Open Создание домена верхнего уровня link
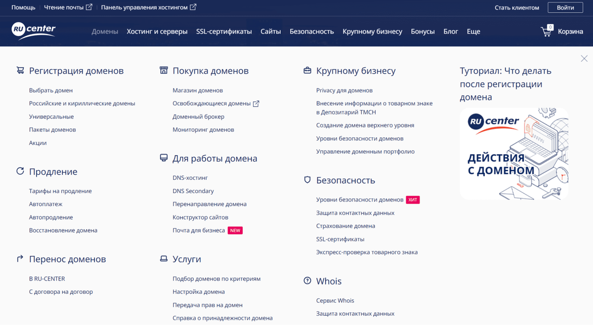Image resolution: width=593 pixels, height=325 pixels. (365, 125)
